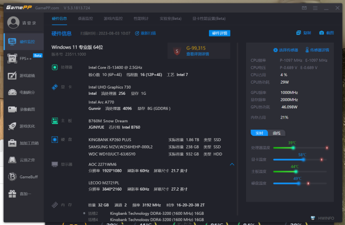Open the 电脑跑分 benchmark gauge sidebar item
The height and width of the screenshot is (225, 345).
24,92
